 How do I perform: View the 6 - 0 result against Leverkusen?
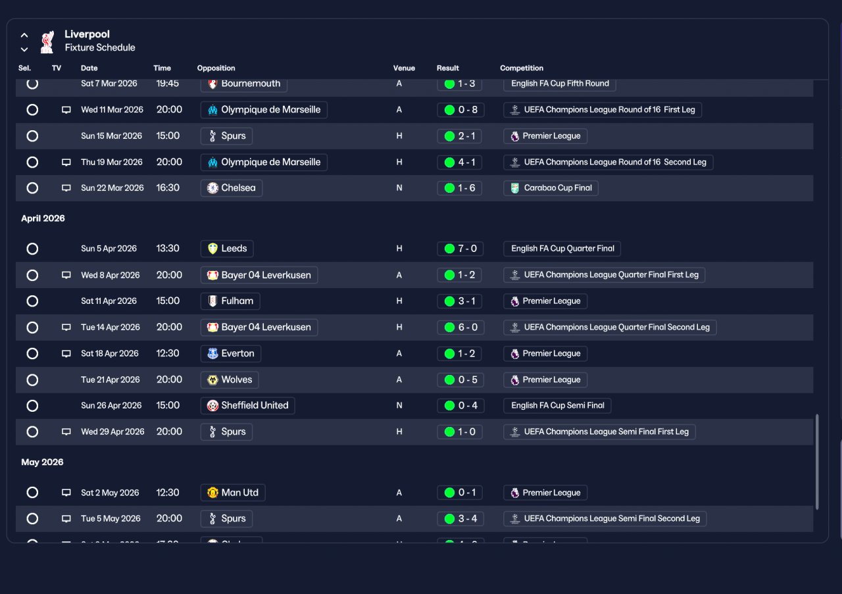click(x=460, y=328)
